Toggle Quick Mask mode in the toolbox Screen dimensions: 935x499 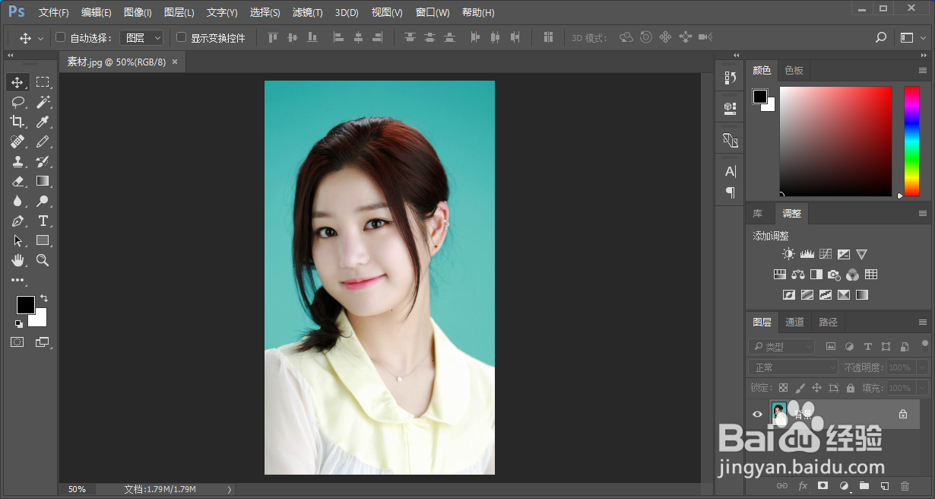point(17,342)
